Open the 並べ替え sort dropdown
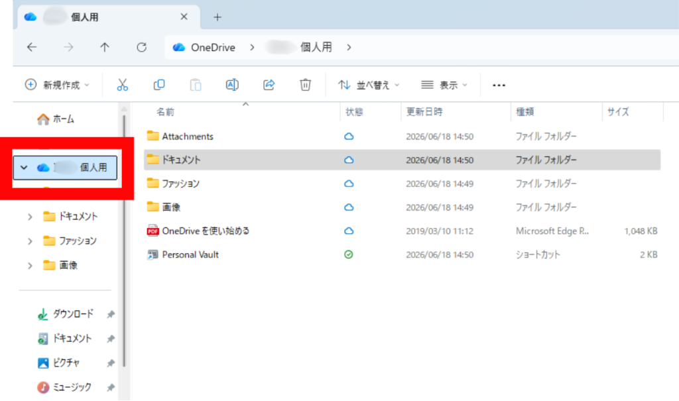 369,85
